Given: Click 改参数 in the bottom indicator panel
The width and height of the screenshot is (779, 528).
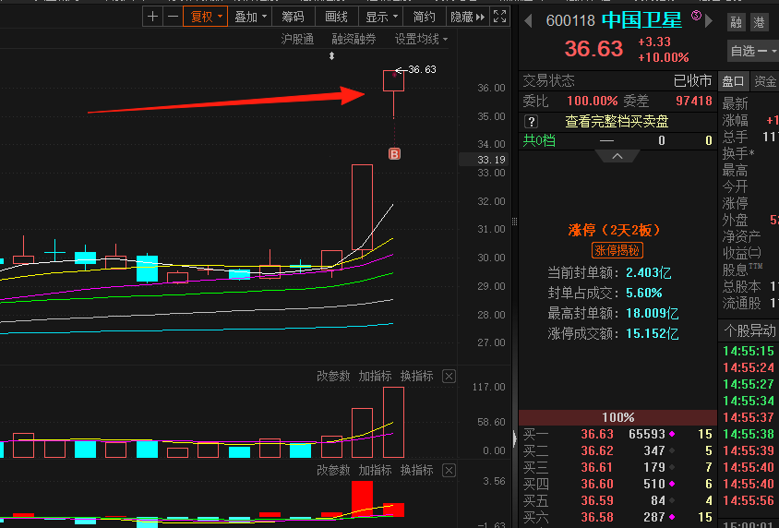Looking at the screenshot, I should point(333,470).
